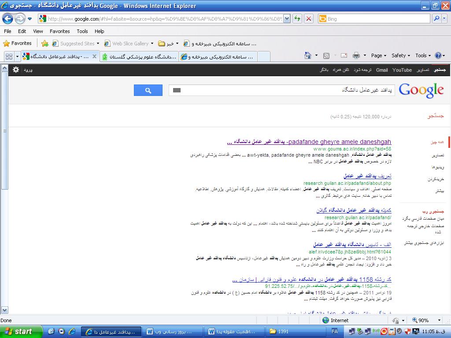This screenshot has height=338, width=451.
Task: Click the blue Google search button
Action: pyautogui.click(x=148, y=90)
